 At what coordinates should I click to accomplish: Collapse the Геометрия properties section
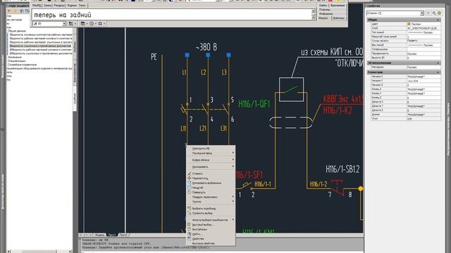[438, 72]
